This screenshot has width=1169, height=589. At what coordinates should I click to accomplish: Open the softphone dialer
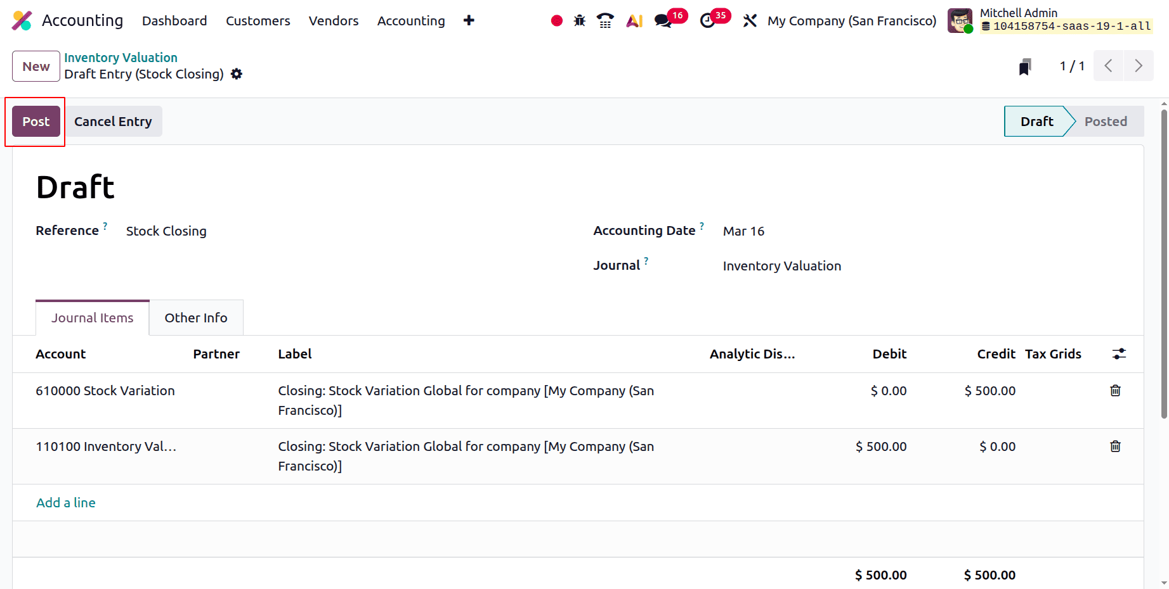click(604, 20)
